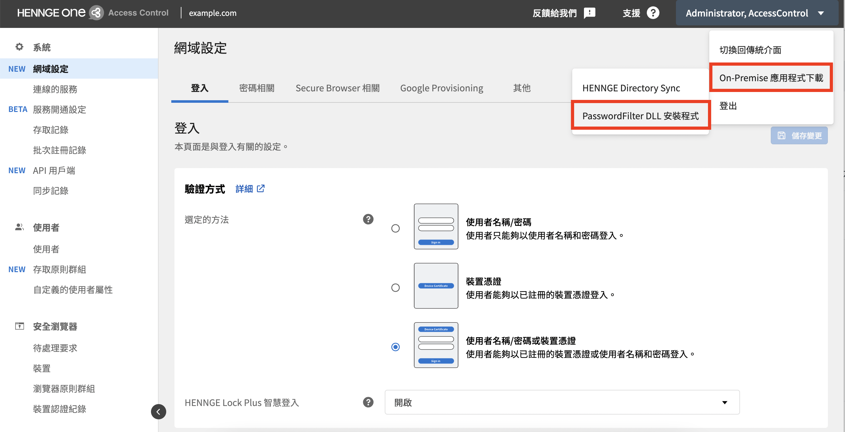This screenshot has height=432, width=845.
Task: Select HENNGE Directory Sync submenu item
Action: pyautogui.click(x=640, y=88)
